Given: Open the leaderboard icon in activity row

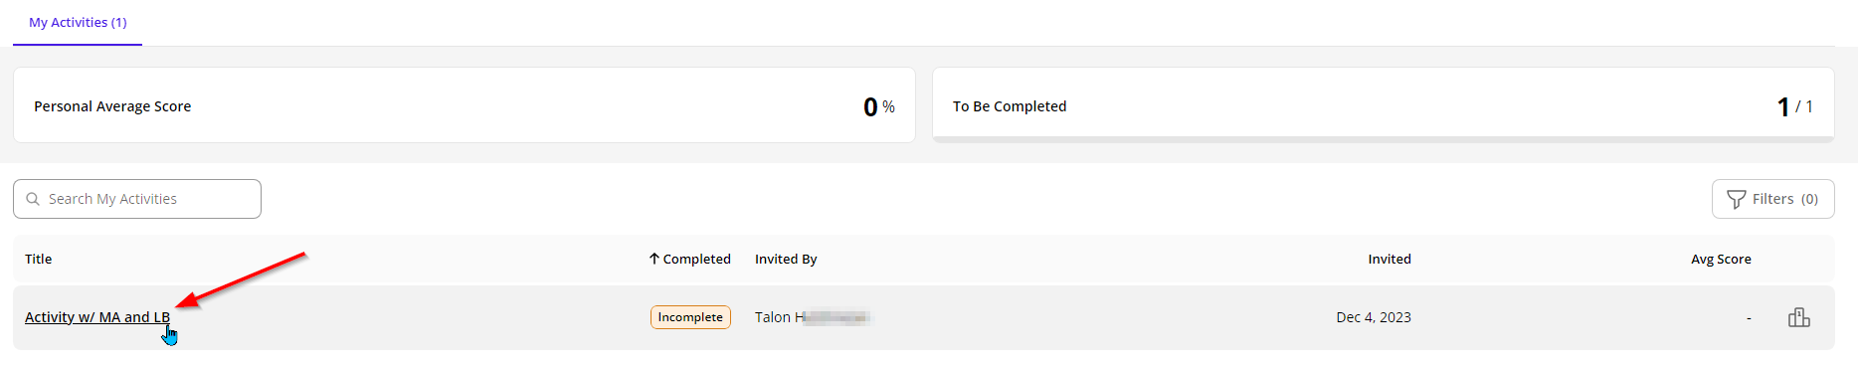Looking at the screenshot, I should (1798, 317).
